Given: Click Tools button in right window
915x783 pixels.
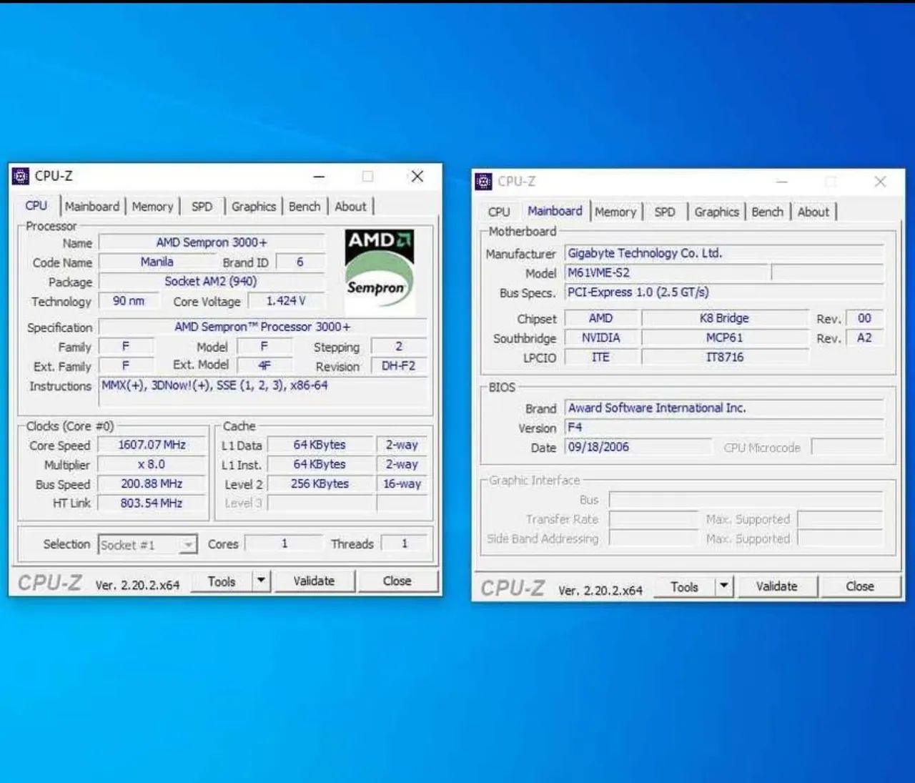Looking at the screenshot, I should pos(684,586).
